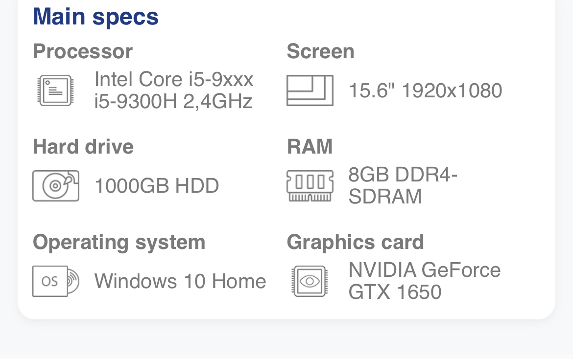
Task: Click the graphics card eye-chip icon
Action: (310, 281)
